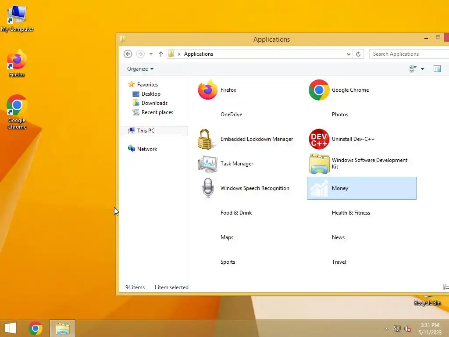Image resolution: width=449 pixels, height=337 pixels.
Task: Switch to details view button in status bar
Action: coord(445,287)
